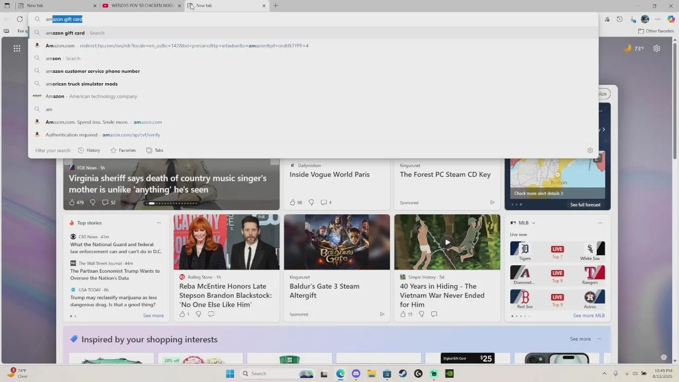This screenshot has height=382, width=679.
Task: Open the profile avatar in toolbar
Action: click(645, 19)
